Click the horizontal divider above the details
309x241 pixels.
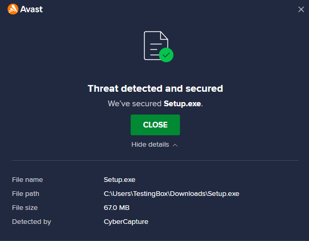point(155,160)
